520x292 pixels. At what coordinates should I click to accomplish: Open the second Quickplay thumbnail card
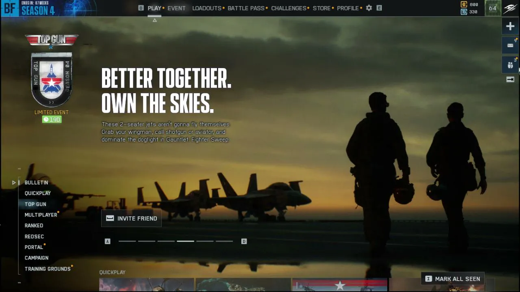243,285
